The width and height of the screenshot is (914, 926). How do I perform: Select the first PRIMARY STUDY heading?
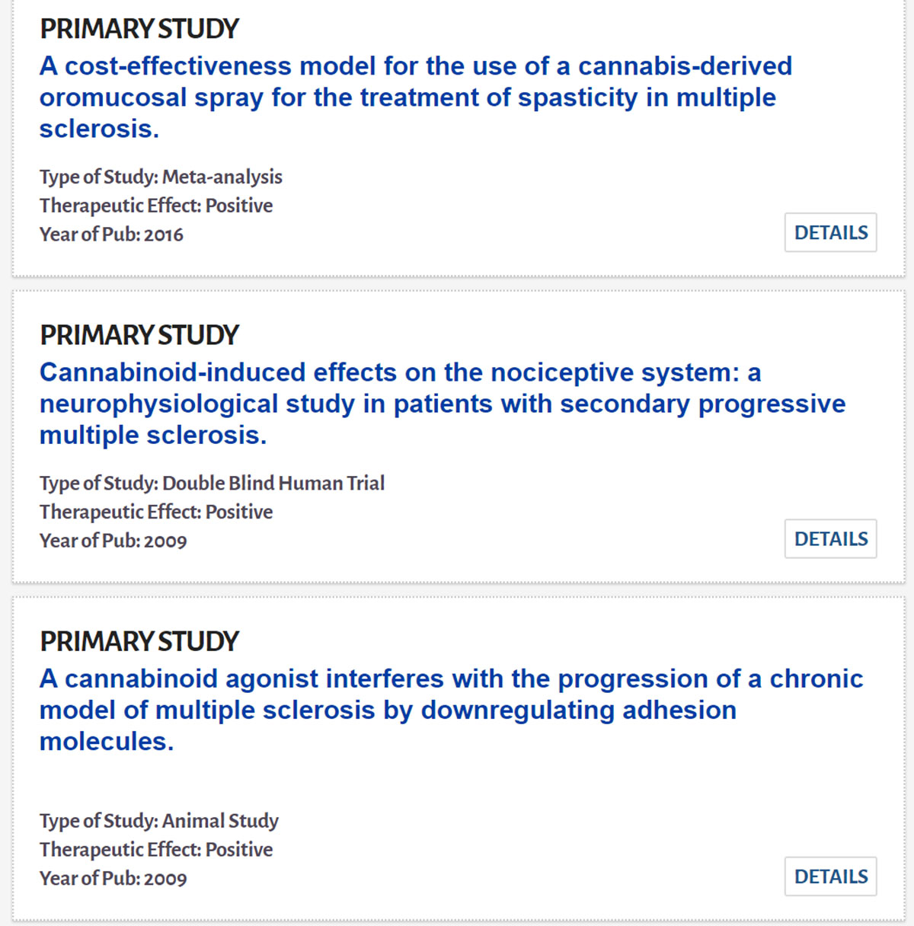139,28
